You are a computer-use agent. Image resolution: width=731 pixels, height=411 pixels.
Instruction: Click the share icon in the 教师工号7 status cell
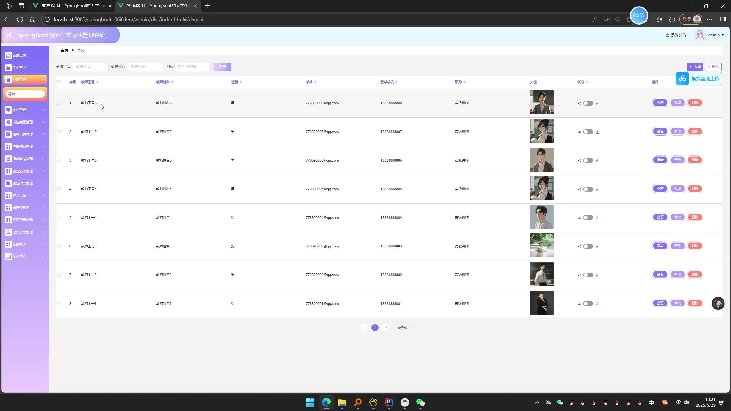coord(579,132)
